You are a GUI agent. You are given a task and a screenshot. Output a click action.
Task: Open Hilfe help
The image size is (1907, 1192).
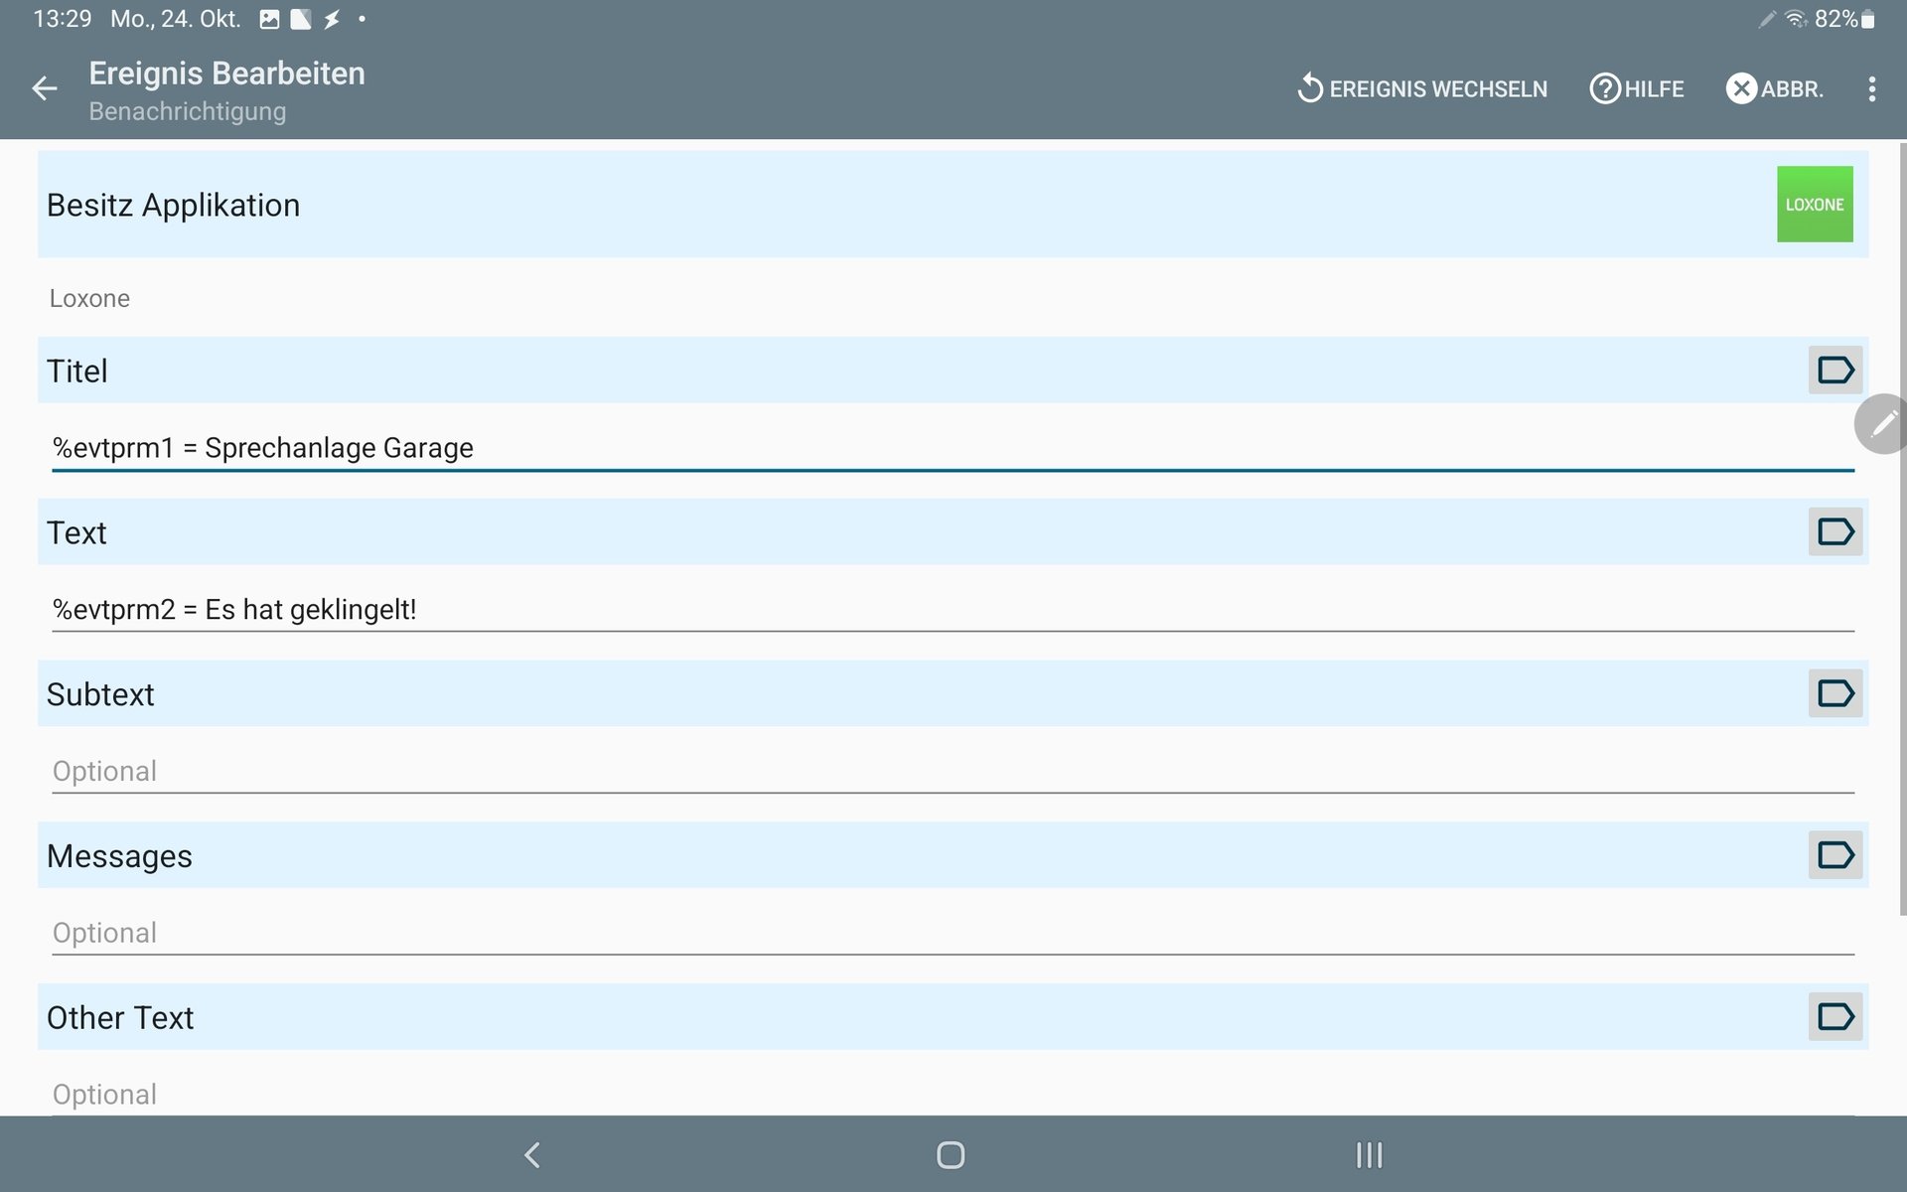(x=1637, y=89)
